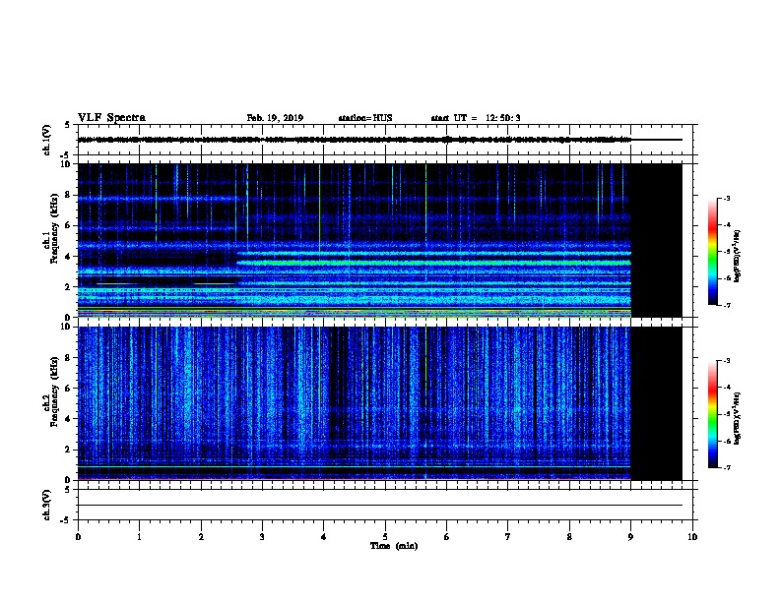Click time tick label "5" on x-axis
The width and height of the screenshot is (780, 602).
point(385,536)
